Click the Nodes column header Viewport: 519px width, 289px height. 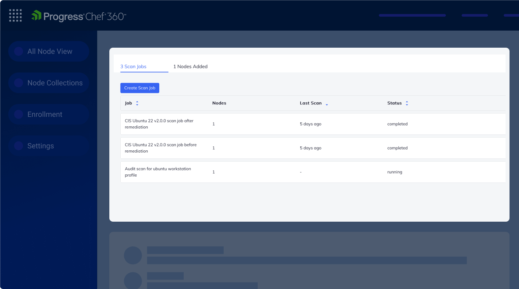219,103
